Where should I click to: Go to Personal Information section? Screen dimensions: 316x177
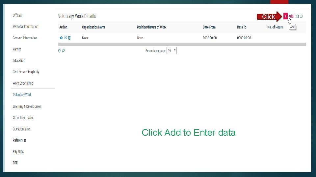click(25, 27)
